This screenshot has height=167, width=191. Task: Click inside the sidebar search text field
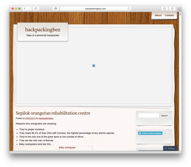148,116
